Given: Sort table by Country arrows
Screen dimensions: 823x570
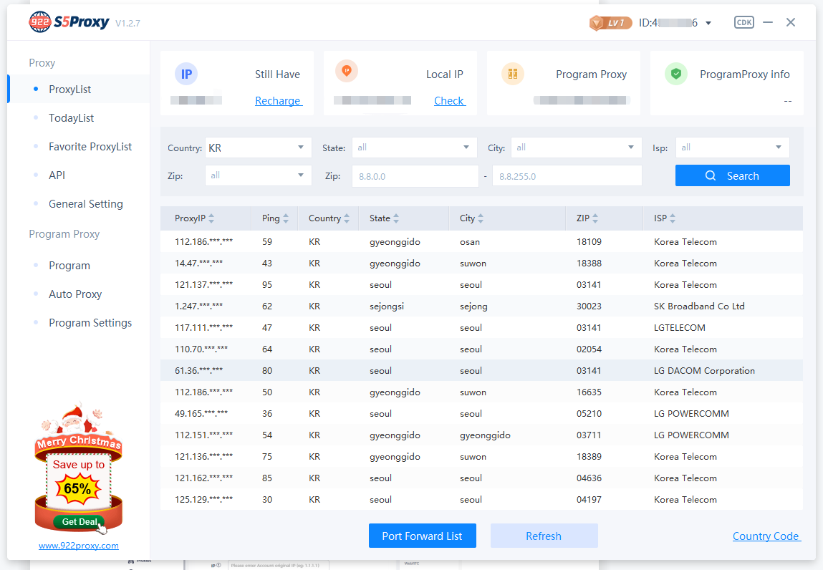Looking at the screenshot, I should [x=347, y=218].
